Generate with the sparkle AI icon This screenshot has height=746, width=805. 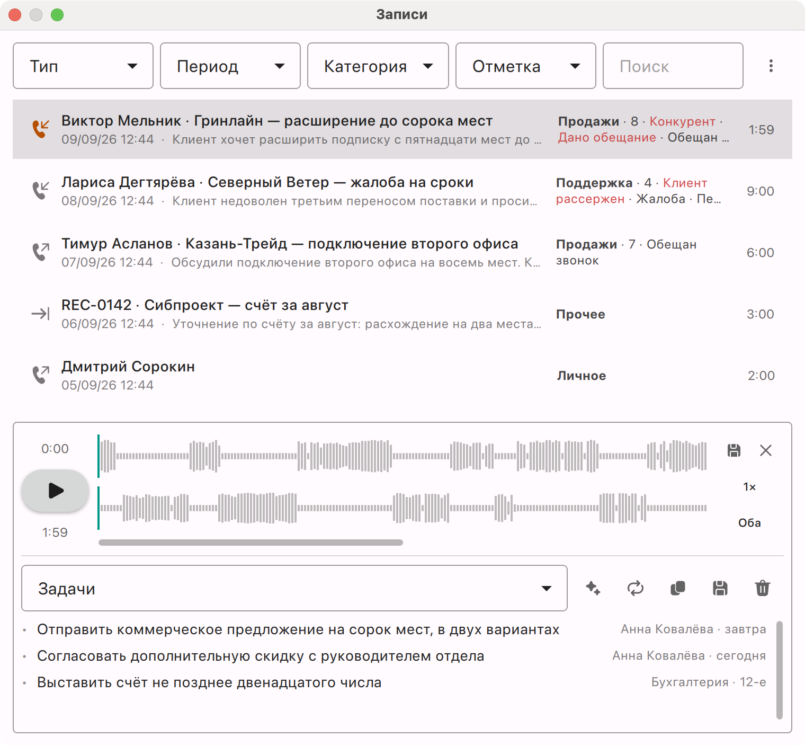(x=593, y=588)
